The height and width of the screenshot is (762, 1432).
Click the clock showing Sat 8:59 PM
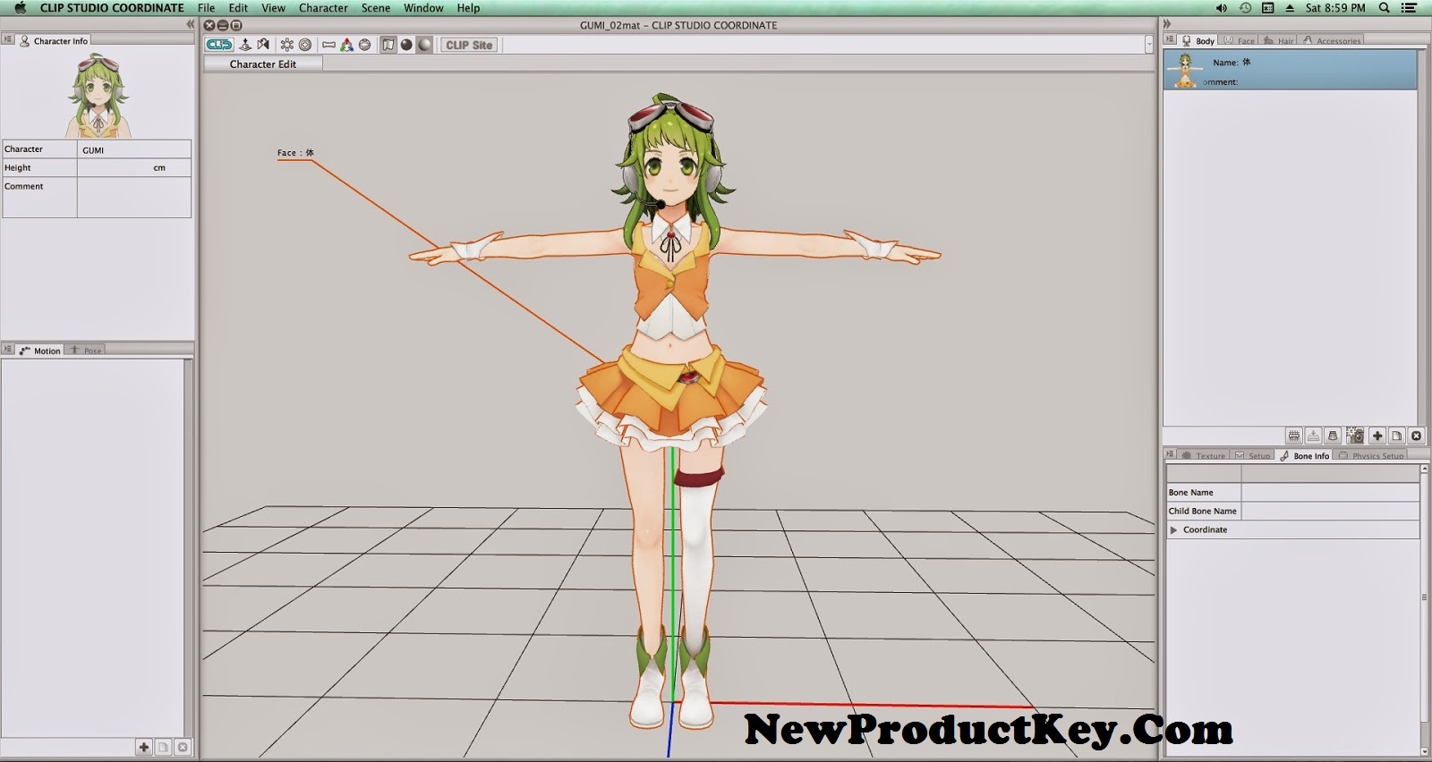click(x=1335, y=8)
